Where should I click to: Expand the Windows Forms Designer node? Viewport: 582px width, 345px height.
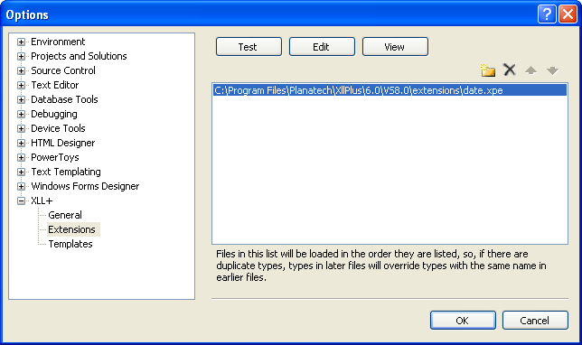(21, 187)
